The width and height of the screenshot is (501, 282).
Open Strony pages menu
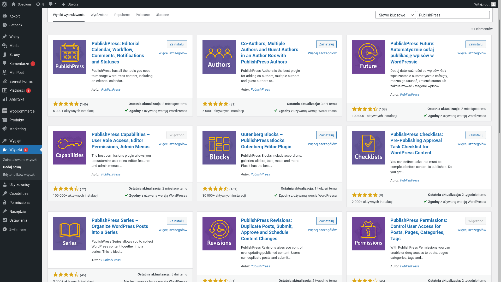point(21,55)
